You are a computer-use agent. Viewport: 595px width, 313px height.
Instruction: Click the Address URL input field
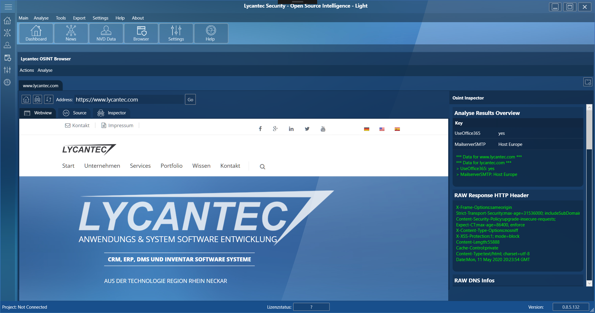coord(128,99)
